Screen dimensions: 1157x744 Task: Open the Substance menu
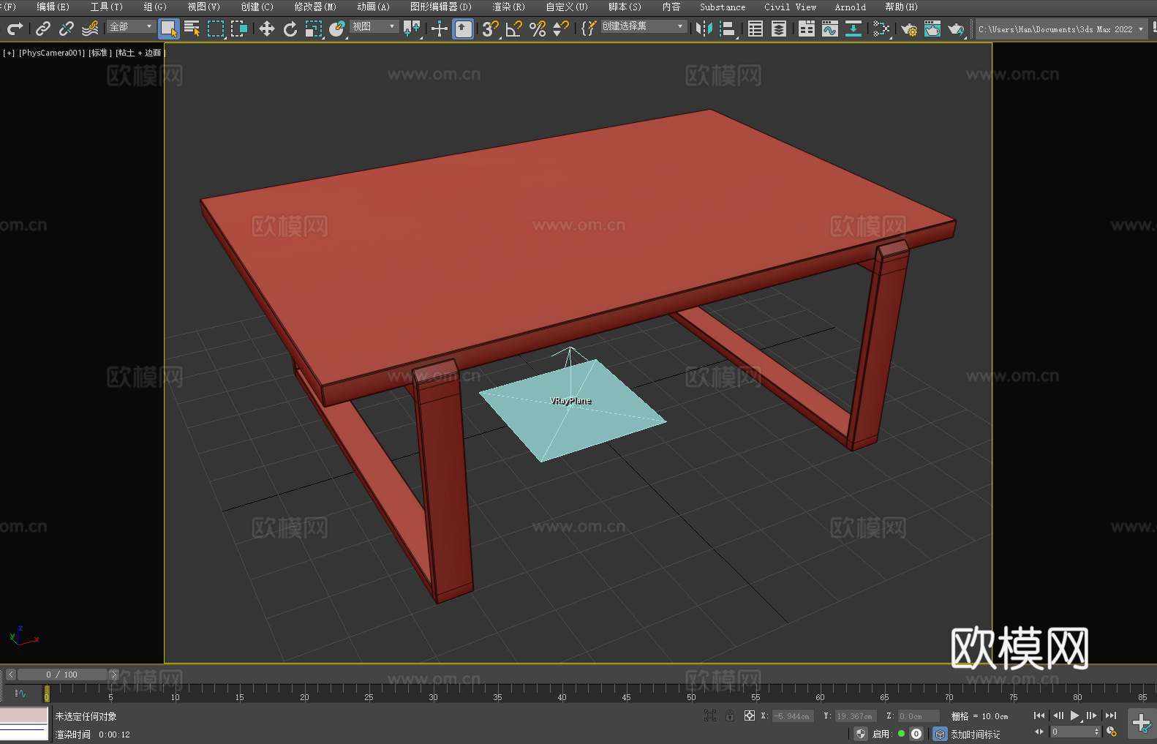[723, 7]
